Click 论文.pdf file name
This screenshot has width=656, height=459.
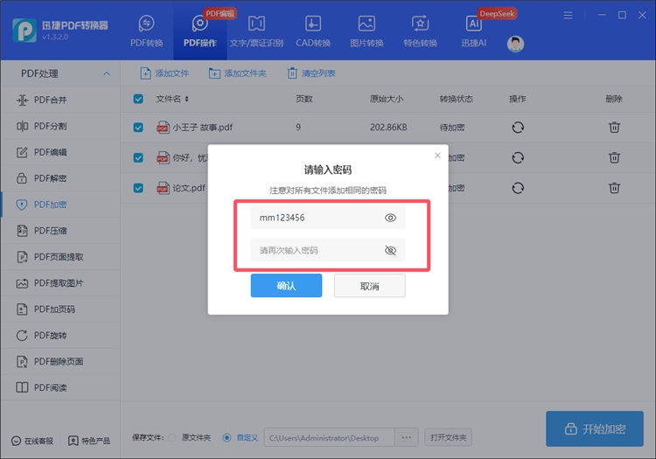(189, 188)
